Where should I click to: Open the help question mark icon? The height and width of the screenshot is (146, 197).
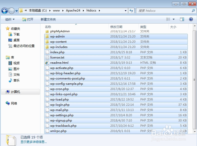pos(191,19)
